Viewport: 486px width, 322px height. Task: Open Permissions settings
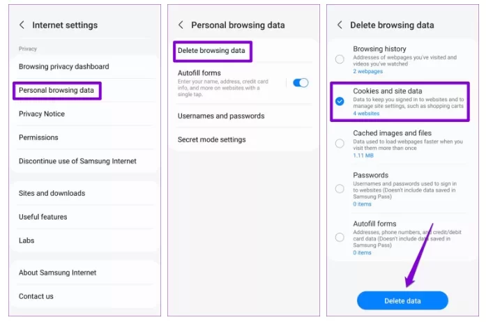pyautogui.click(x=38, y=137)
